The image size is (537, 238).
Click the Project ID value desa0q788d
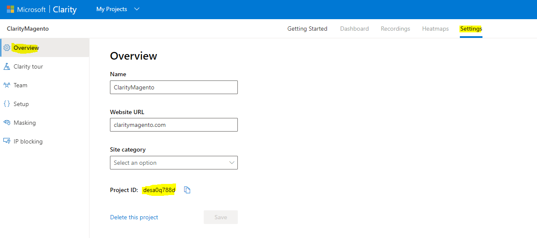pyautogui.click(x=159, y=190)
